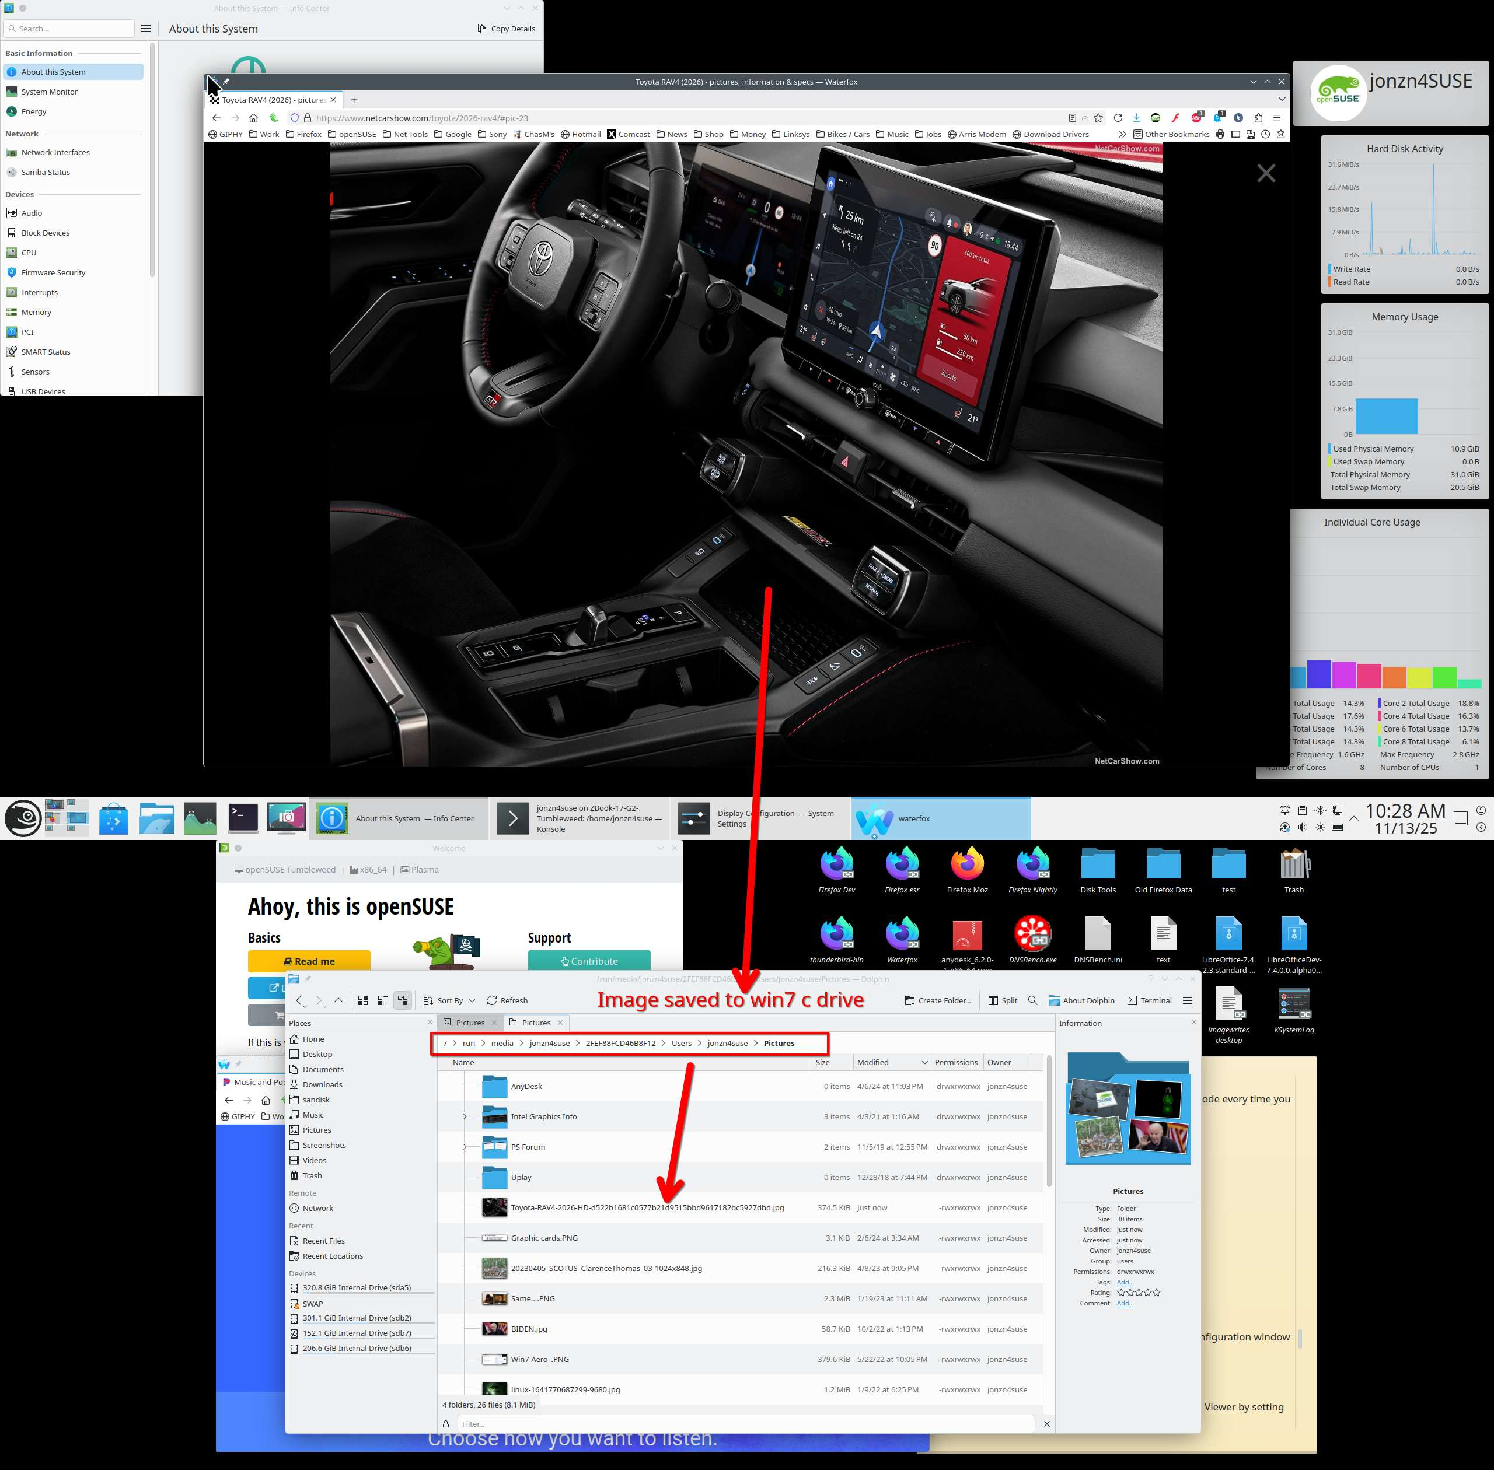Screen dimensions: 1494x1470
Task: Click the Create Folder button
Action: coord(938,1000)
